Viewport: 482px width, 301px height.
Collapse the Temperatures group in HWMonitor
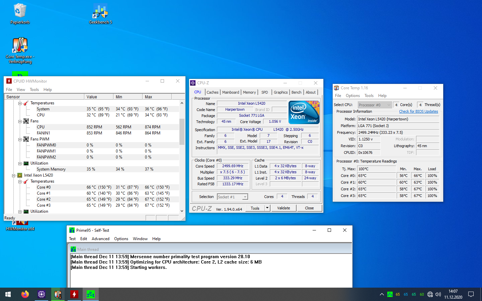point(19,103)
